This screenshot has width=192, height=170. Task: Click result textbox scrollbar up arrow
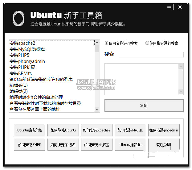pos(181,67)
